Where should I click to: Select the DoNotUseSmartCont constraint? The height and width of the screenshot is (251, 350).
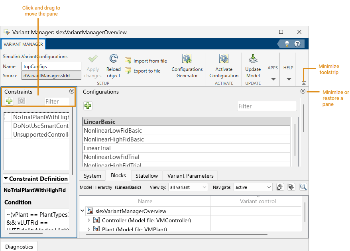click(37, 125)
